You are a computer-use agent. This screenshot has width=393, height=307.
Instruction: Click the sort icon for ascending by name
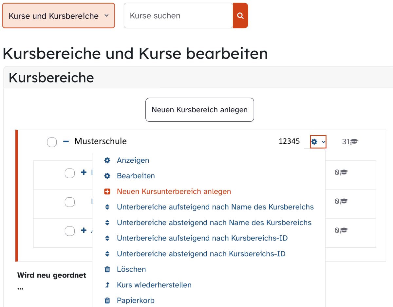[107, 207]
